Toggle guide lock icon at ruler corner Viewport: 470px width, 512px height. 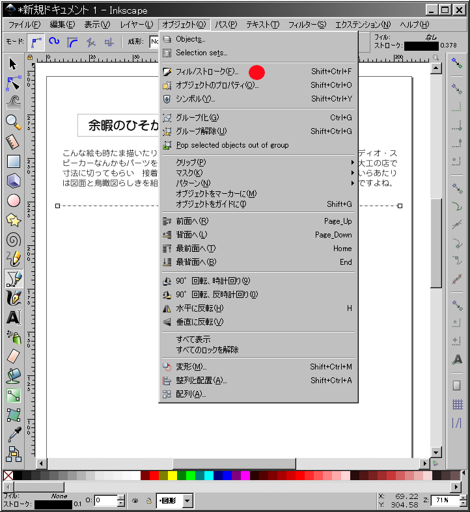pyautogui.click(x=30, y=57)
